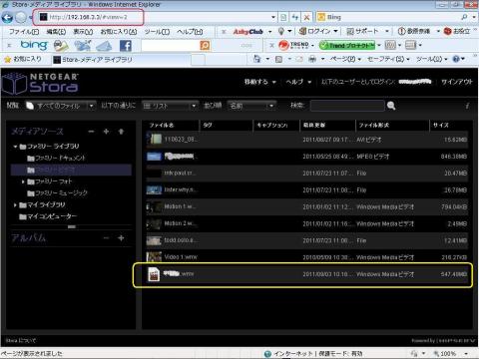The image size is (479, 359).
Task: Open the ヘルプ dropdown in Stora header
Action: (298, 82)
